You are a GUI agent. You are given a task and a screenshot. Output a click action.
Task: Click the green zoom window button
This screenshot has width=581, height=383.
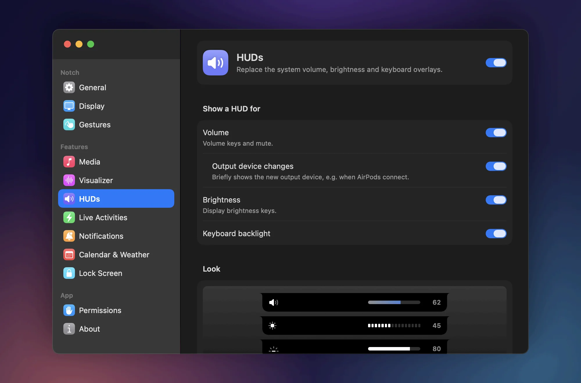coord(91,44)
